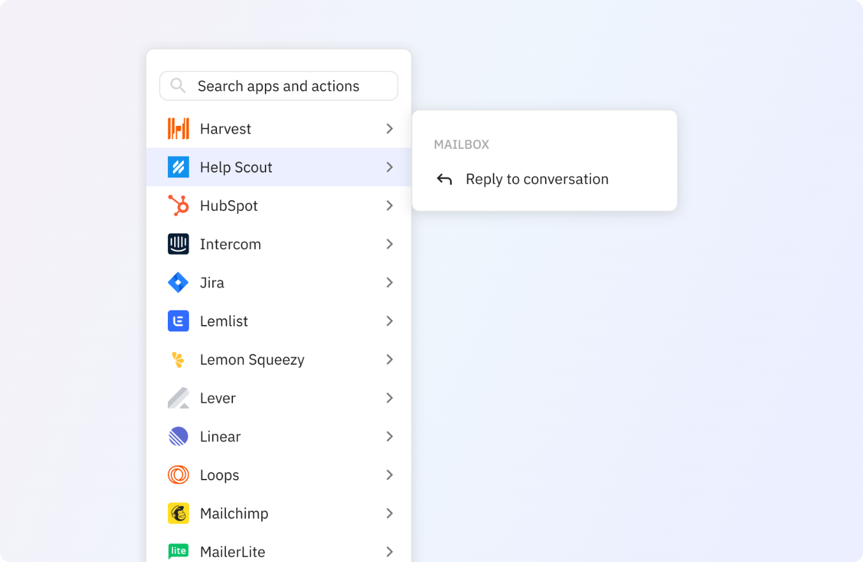Expand the Lemon Squeezy chevron arrow

(389, 360)
